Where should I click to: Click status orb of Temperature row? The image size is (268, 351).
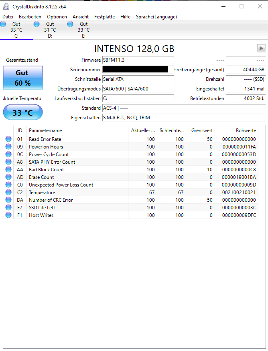click(x=8, y=192)
